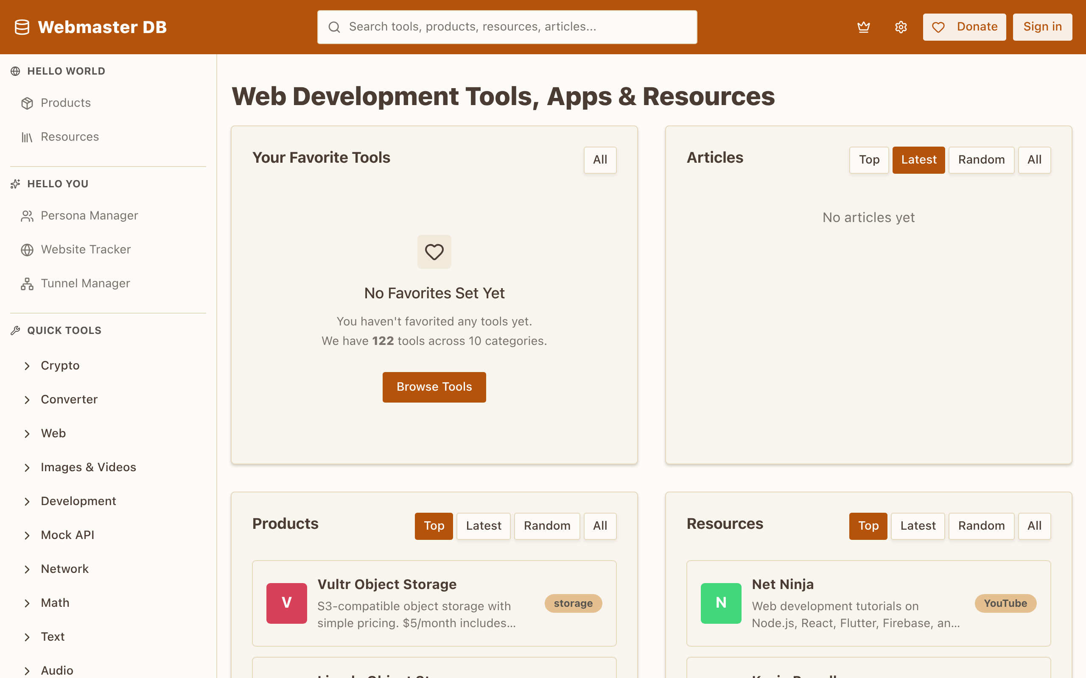This screenshot has width=1086, height=678.
Task: Open Products box icon in sidebar
Action: [x=28, y=103]
